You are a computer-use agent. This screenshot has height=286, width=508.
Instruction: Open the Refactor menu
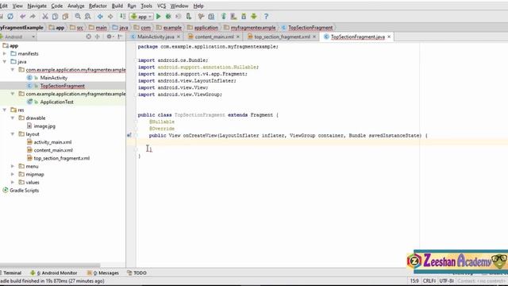(98, 6)
